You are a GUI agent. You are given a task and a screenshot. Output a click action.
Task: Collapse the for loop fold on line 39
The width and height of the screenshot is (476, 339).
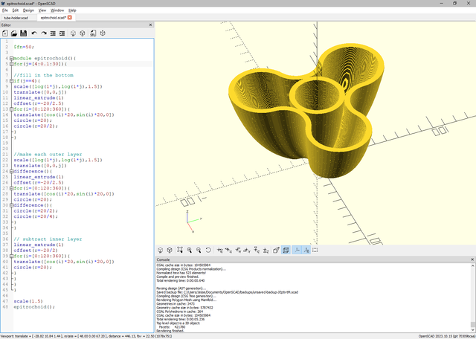click(x=12, y=256)
